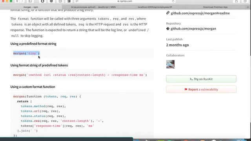The height and width of the screenshot is (141, 251).
Task: Show all tabs overview icon
Action: pyautogui.click(x=245, y=1)
